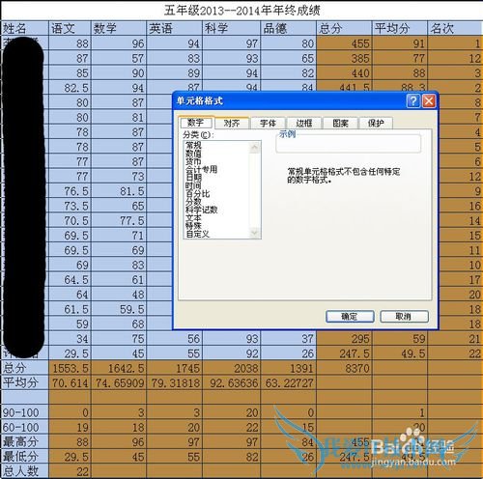The height and width of the screenshot is (479, 483).
Task: Click the cell showing 63.22727
Action: tap(289, 383)
